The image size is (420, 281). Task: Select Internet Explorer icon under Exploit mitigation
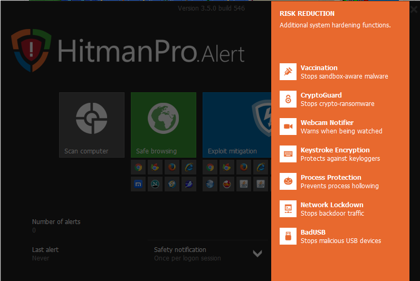pos(261,167)
